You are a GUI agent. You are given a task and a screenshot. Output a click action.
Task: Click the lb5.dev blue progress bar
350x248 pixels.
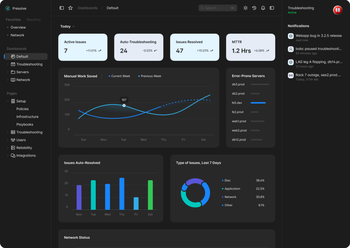[258, 103]
